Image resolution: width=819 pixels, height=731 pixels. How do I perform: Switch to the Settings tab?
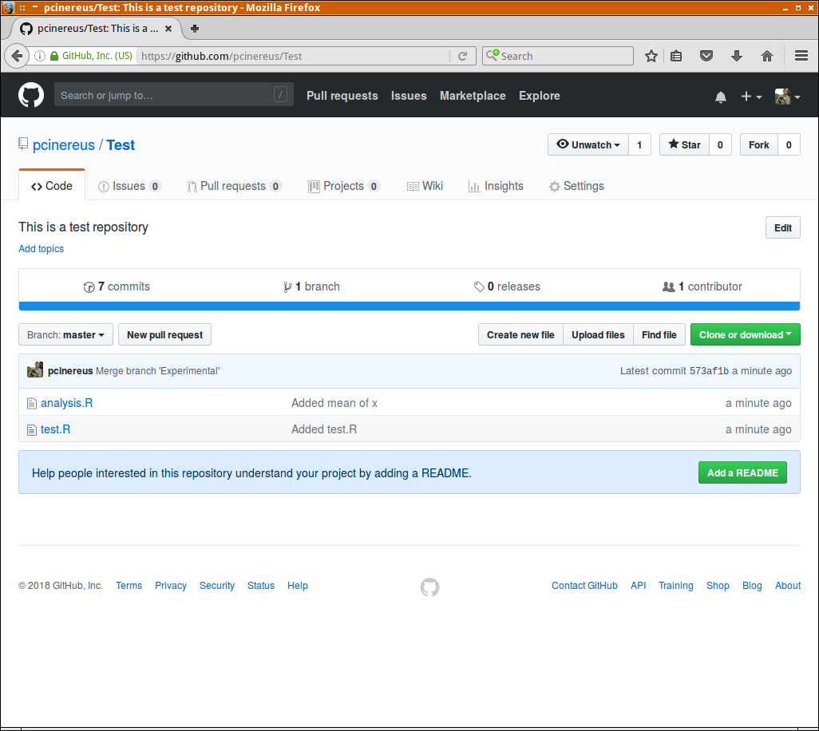tap(576, 186)
